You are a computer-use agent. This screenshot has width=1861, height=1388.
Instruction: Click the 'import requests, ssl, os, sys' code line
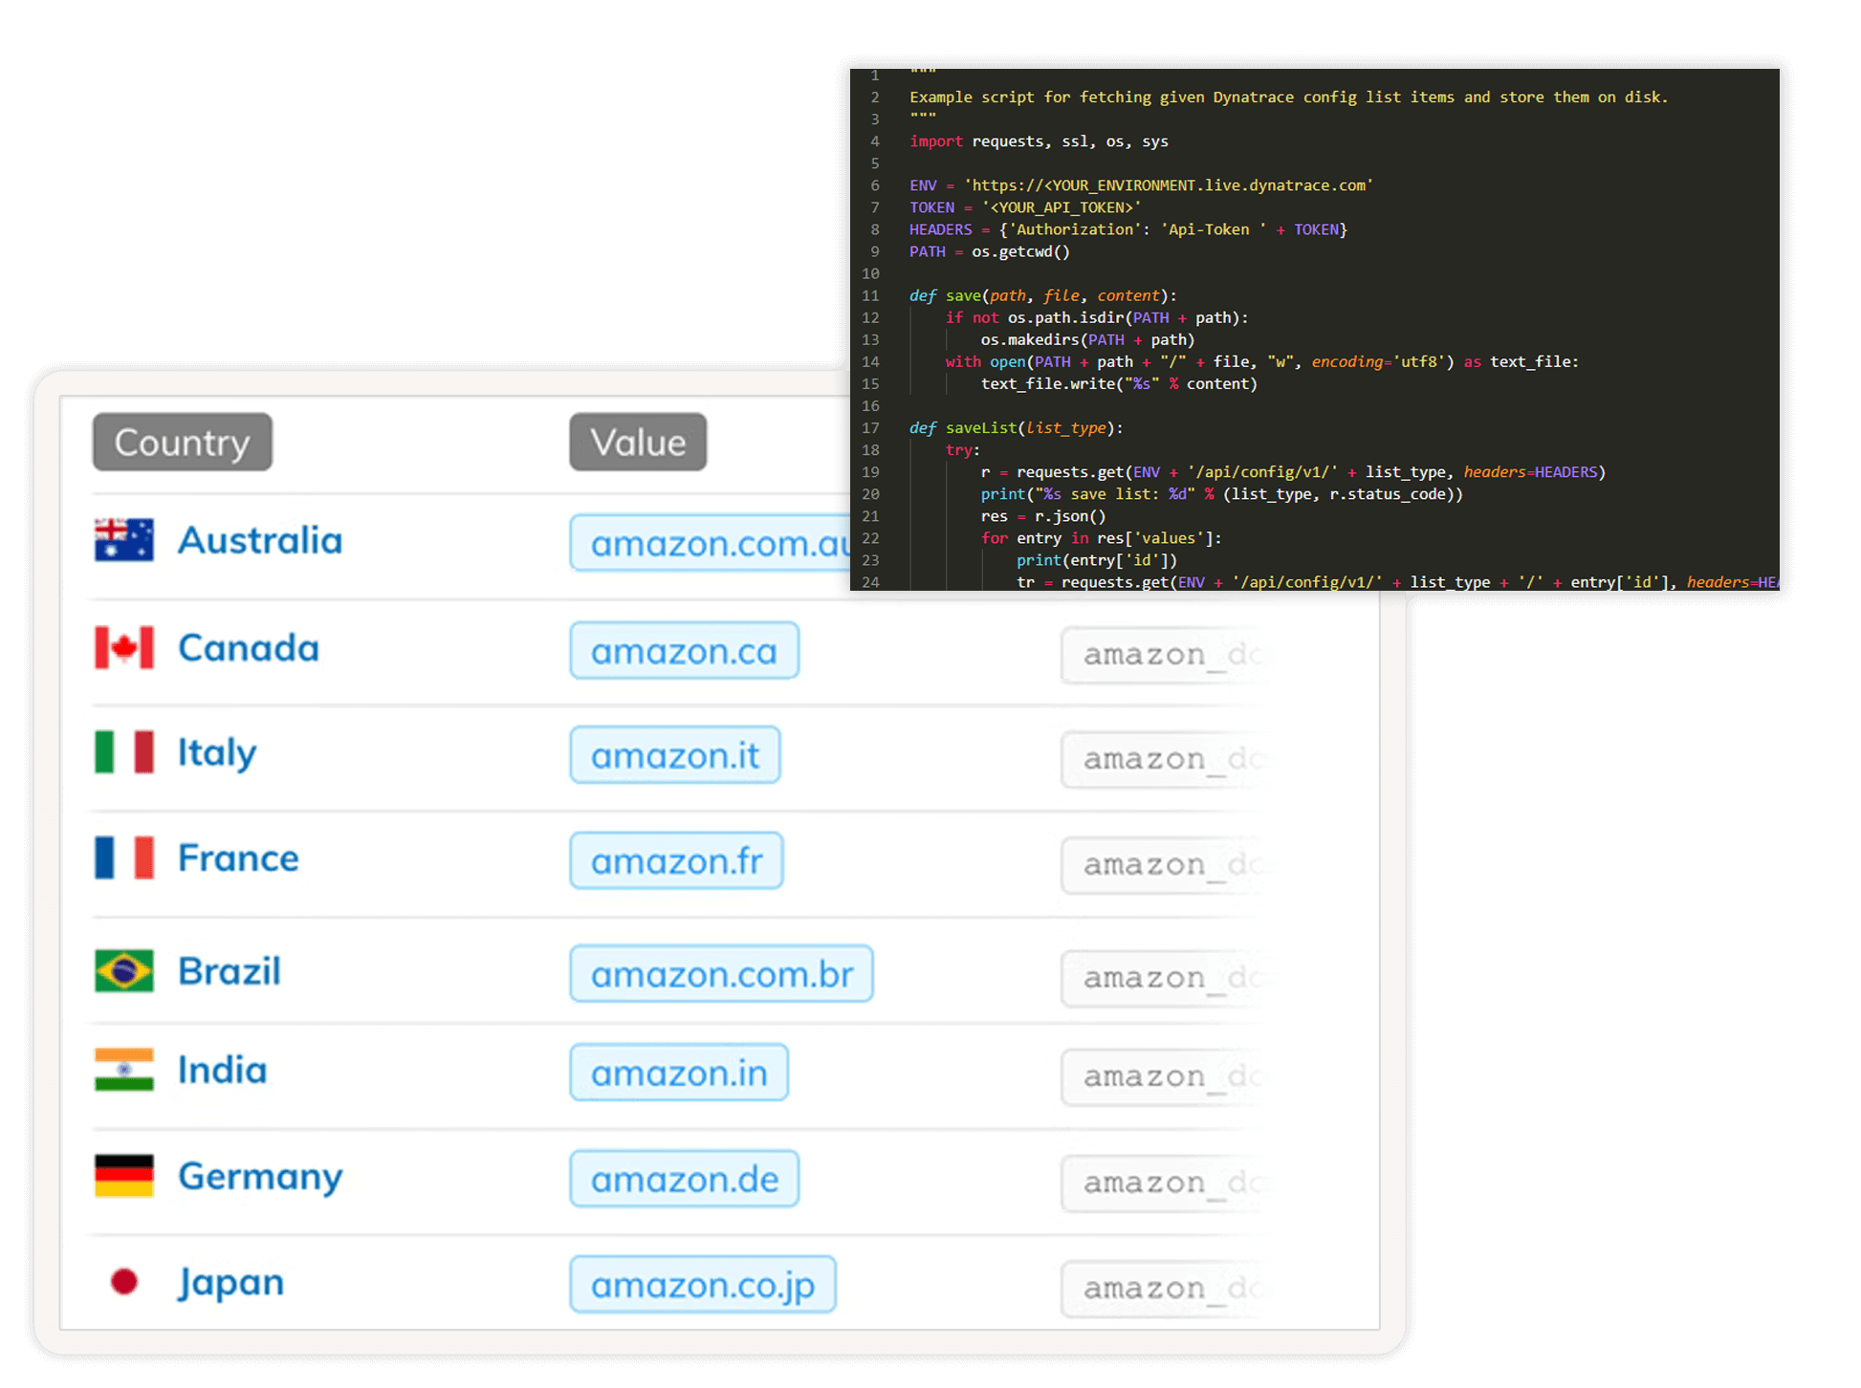coord(1039,141)
